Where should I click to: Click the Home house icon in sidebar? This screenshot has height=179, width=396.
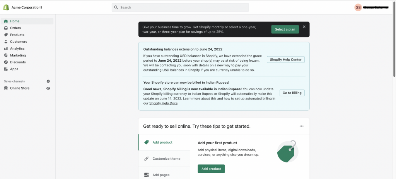pos(6,21)
